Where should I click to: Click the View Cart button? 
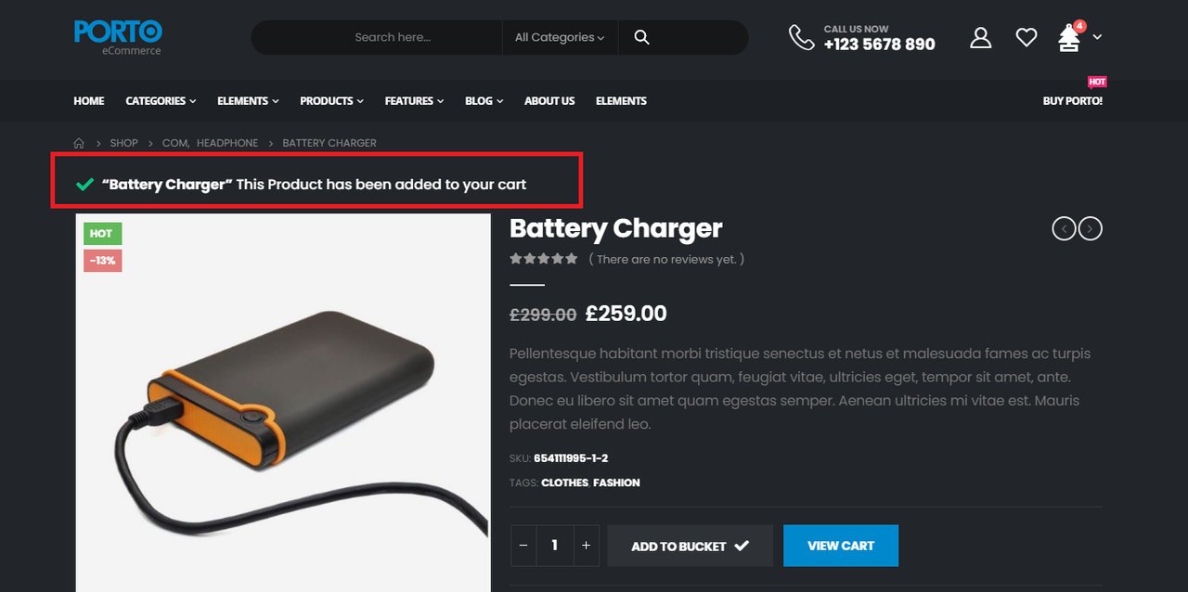coord(841,546)
